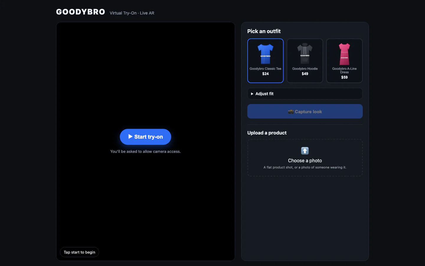Image resolution: width=425 pixels, height=266 pixels.
Task: Click the Pick an outfit heading
Action: pyautogui.click(x=264, y=31)
